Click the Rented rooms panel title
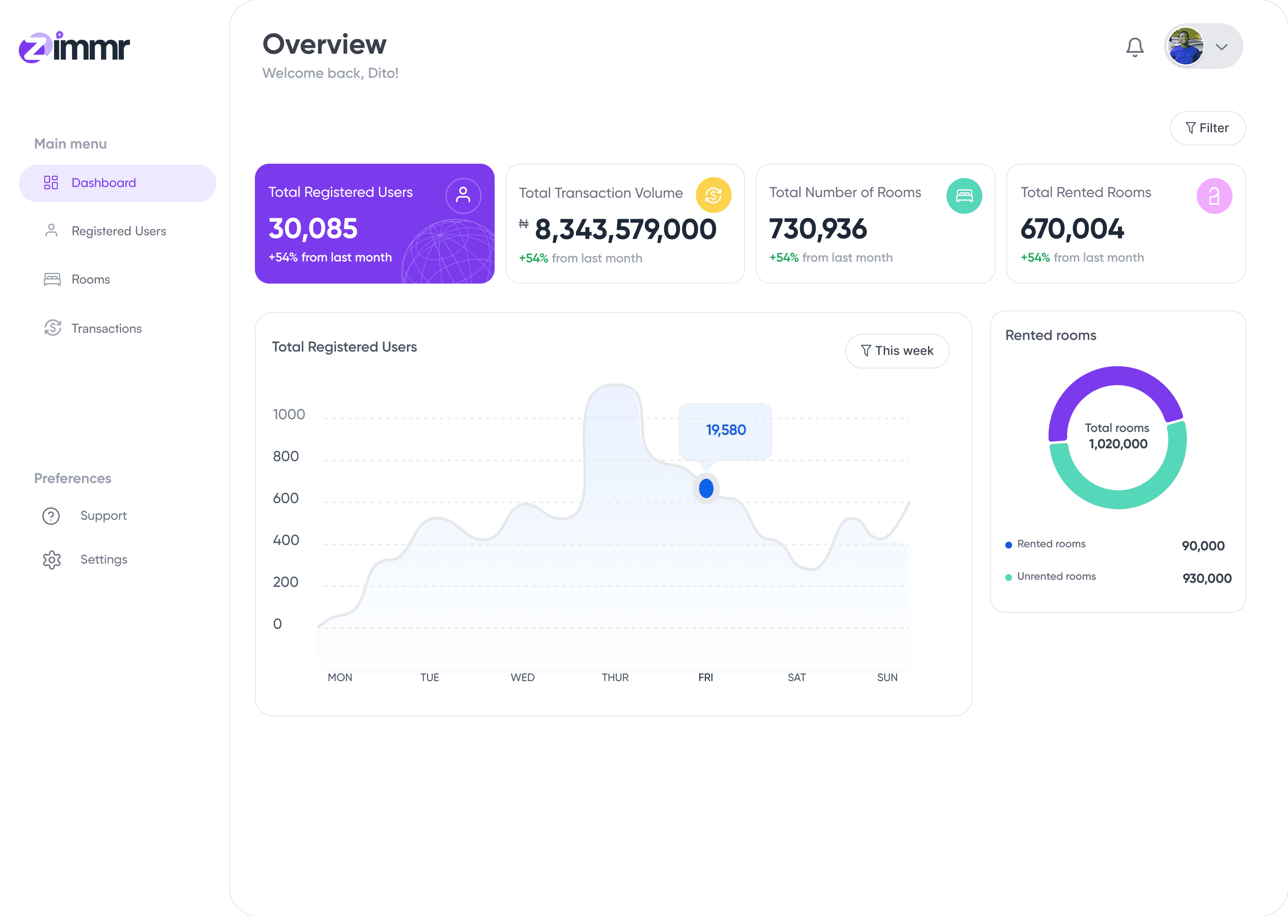The height and width of the screenshot is (916, 1288). [1051, 335]
